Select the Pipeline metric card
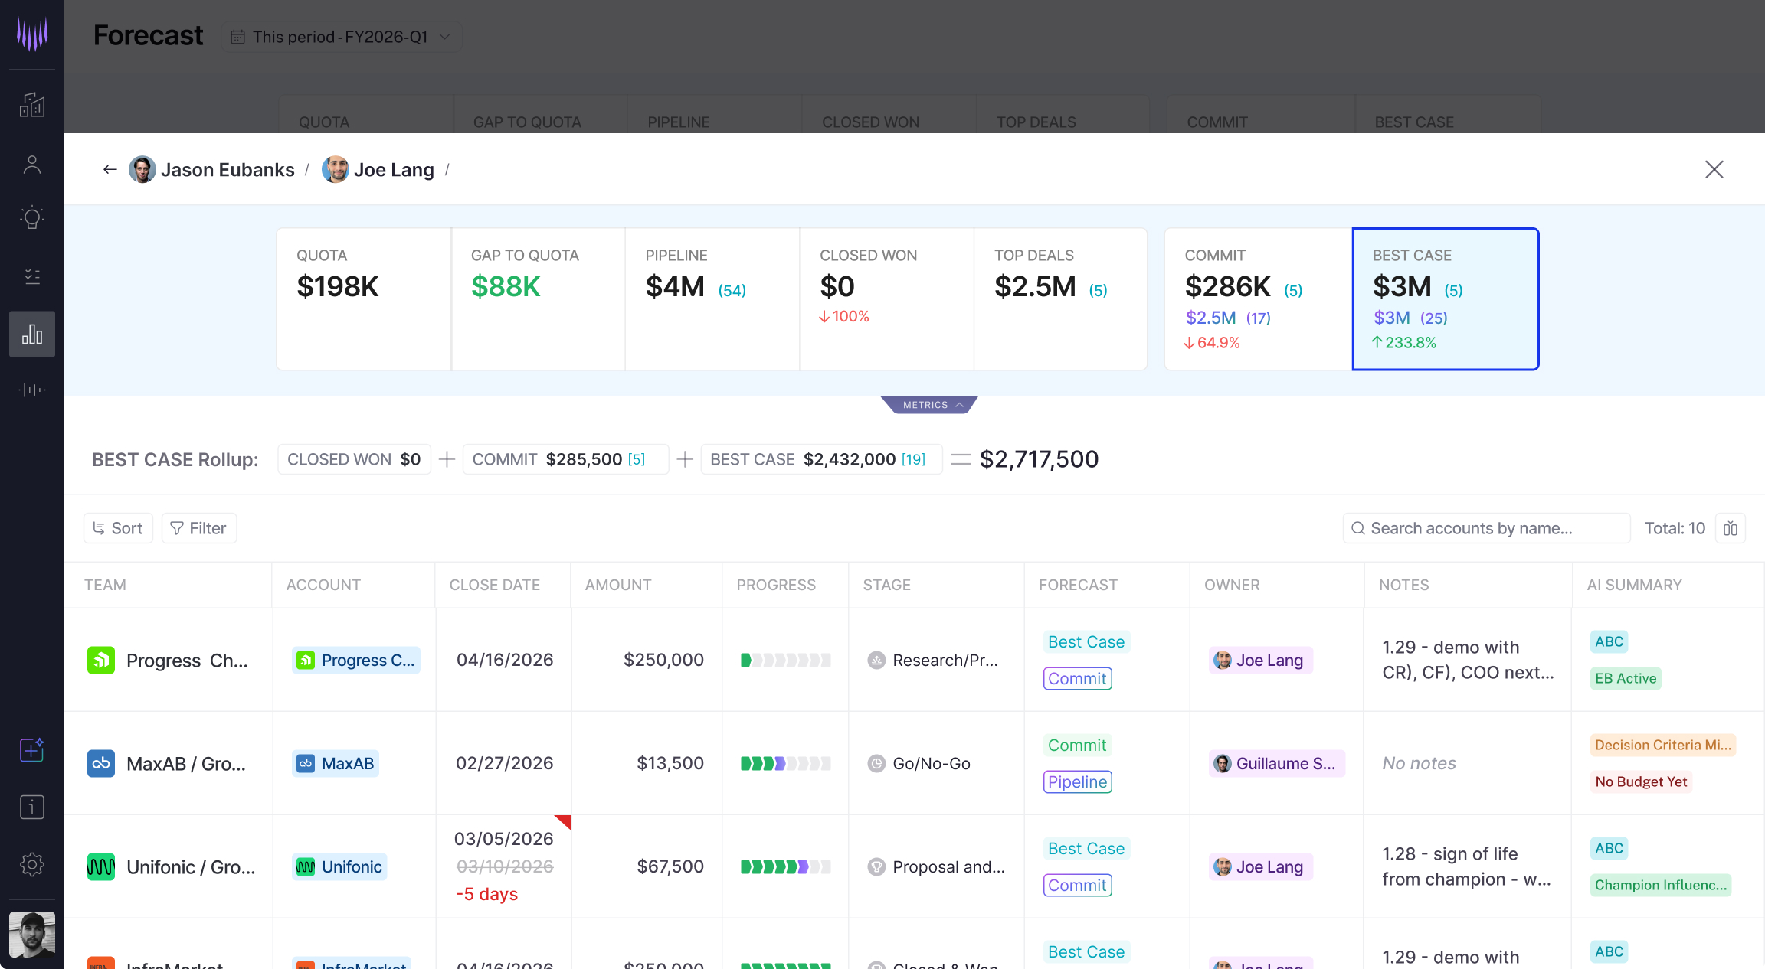1765x969 pixels. [712, 299]
